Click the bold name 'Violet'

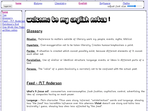(x=98, y=103)
